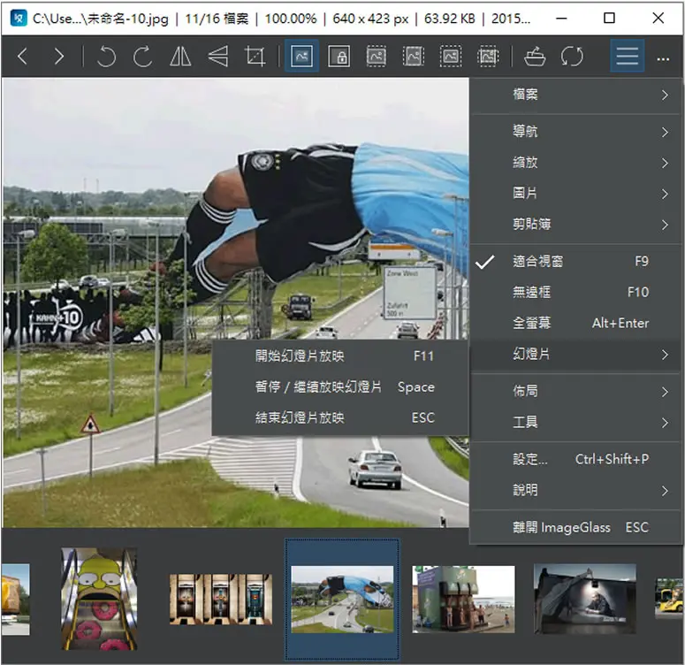Rotate image clockwise
This screenshot has height=665, width=685.
coord(143,57)
